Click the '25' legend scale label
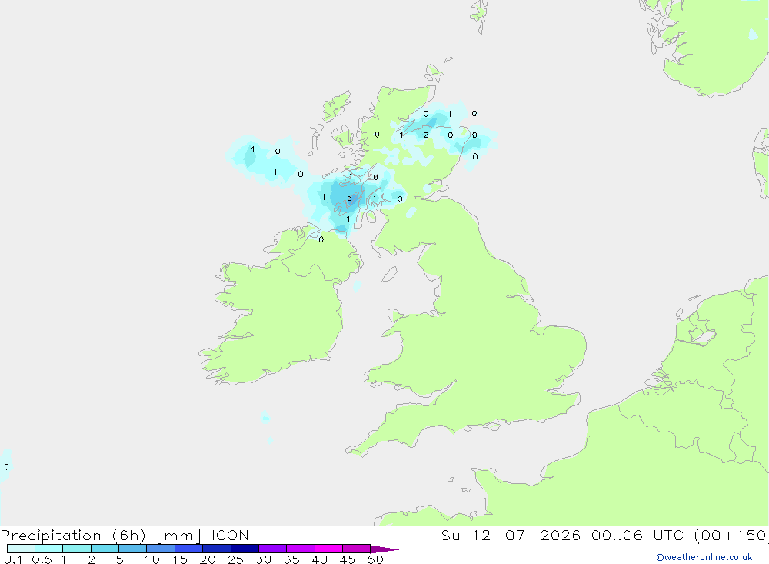This screenshot has width=769, height=564. [x=235, y=559]
